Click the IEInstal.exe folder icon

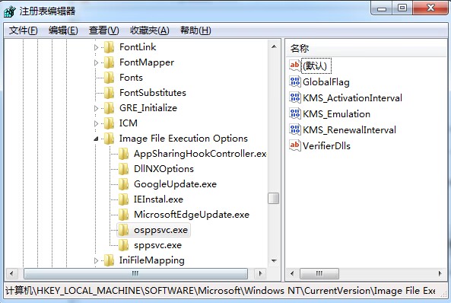click(x=124, y=199)
